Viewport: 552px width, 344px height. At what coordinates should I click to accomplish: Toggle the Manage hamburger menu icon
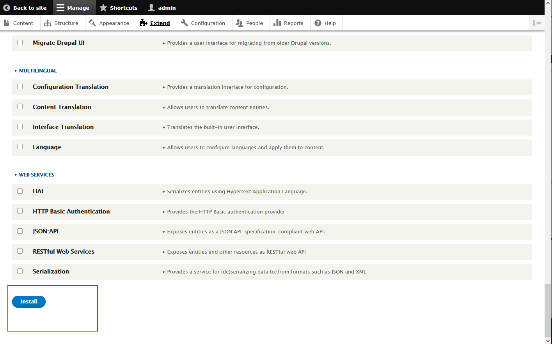pos(60,8)
